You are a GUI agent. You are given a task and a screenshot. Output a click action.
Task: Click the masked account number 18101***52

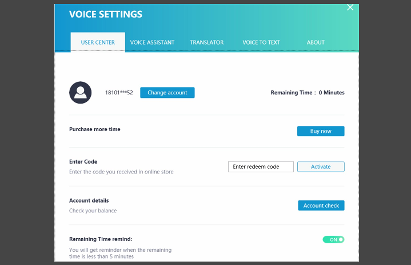119,93
